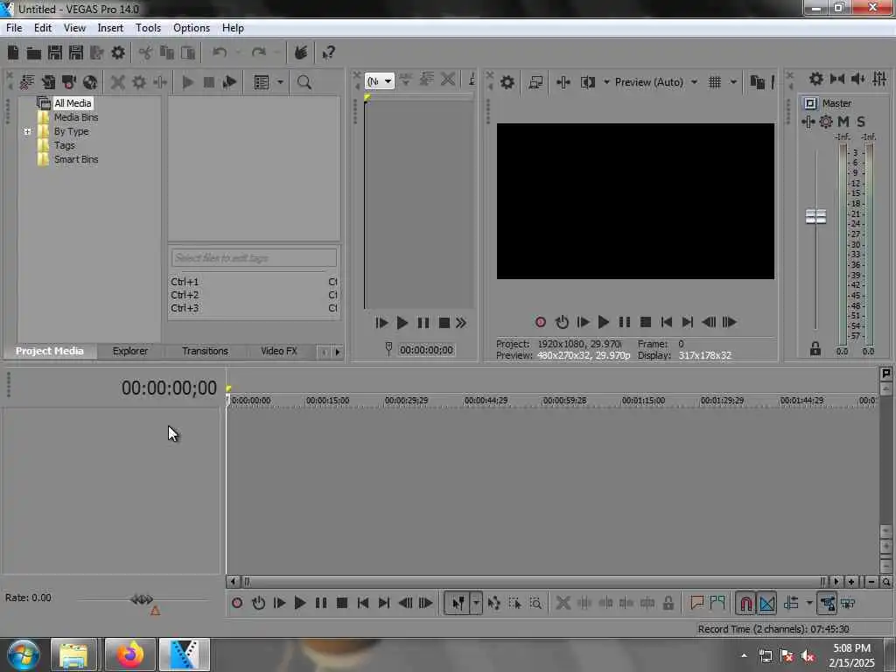Click Get Media from the Web globe icon
The image size is (896, 672).
pos(90,82)
